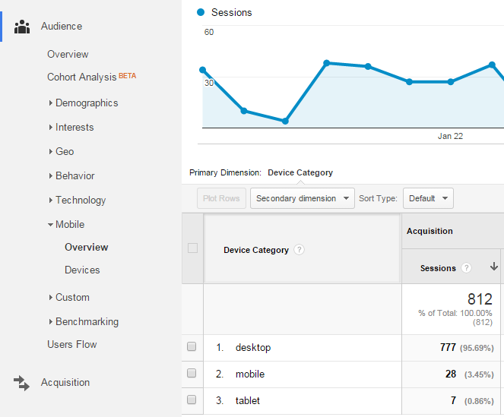Tick the desktop row checkbox
Screen dimensions: 504x417
[192, 347]
